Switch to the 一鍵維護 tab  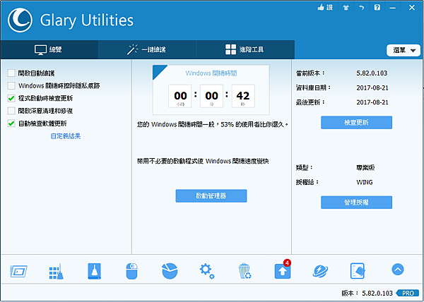[147, 49]
